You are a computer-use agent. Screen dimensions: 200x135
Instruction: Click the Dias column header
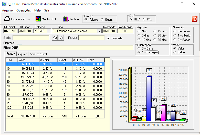click(x=12, y=60)
